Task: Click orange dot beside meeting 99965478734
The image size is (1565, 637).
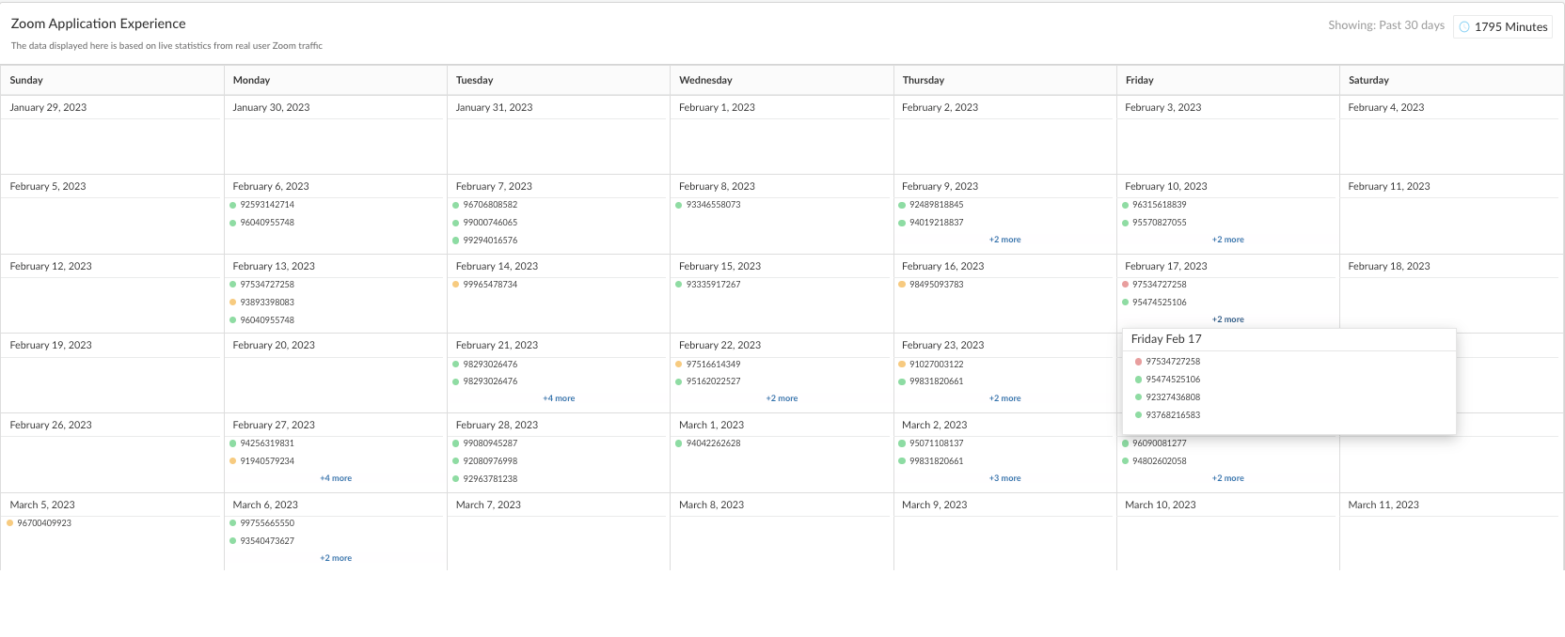Action: (456, 285)
